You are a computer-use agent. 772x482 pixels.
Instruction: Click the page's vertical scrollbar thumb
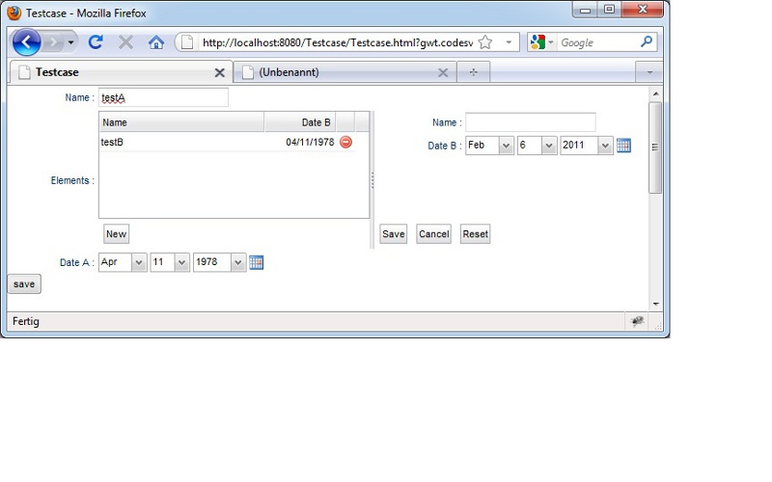[655, 147]
